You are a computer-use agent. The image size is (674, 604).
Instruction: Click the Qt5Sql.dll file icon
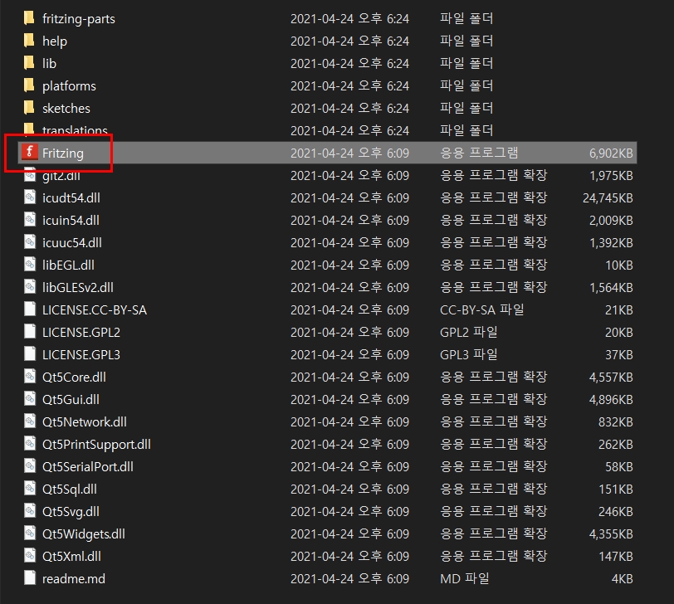coord(30,488)
